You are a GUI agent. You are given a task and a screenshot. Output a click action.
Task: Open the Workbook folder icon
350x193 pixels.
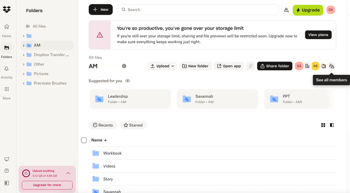coord(96,153)
